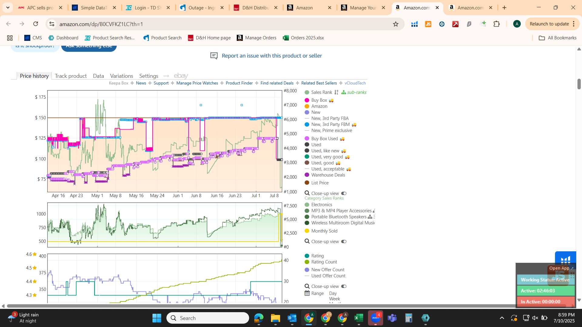Viewport: 582px width, 327px height.
Task: Open All Bookmarks folder
Action: coord(557,38)
